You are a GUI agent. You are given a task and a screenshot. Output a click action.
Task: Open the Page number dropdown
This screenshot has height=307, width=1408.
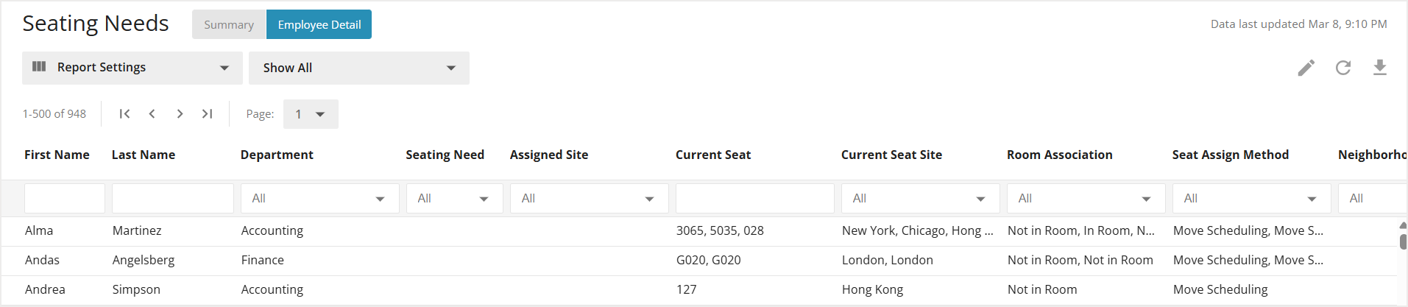coord(311,114)
